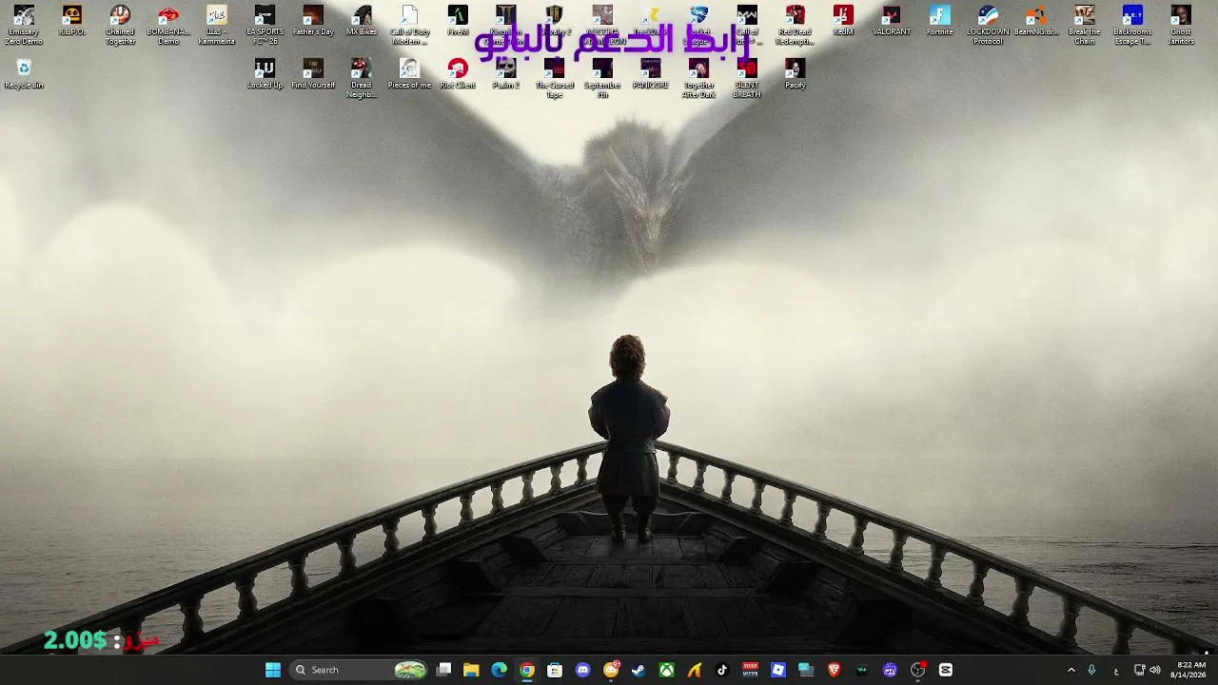Open the clock and date flyout
Screen dimensions: 1218x685
(1190, 670)
